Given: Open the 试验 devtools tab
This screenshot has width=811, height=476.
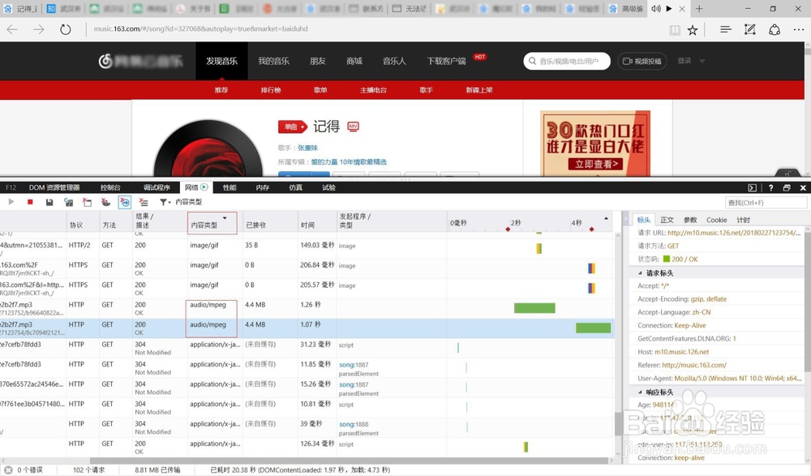Looking at the screenshot, I should pyautogui.click(x=329, y=187).
